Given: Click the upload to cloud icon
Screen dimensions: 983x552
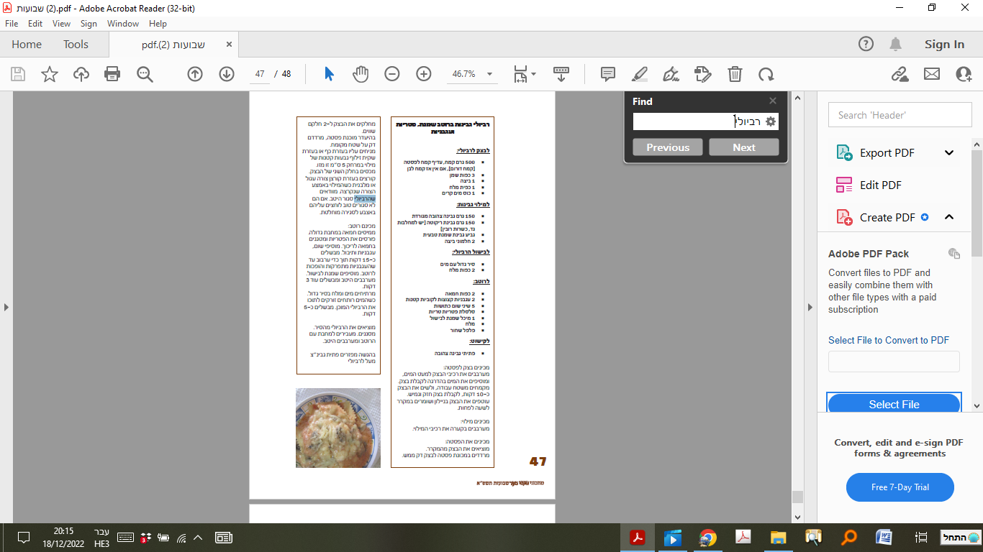Looking at the screenshot, I should [x=81, y=74].
